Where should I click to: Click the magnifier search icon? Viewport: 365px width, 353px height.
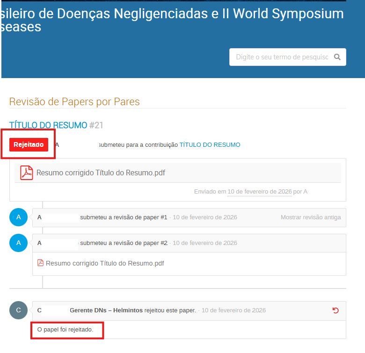tap(337, 57)
